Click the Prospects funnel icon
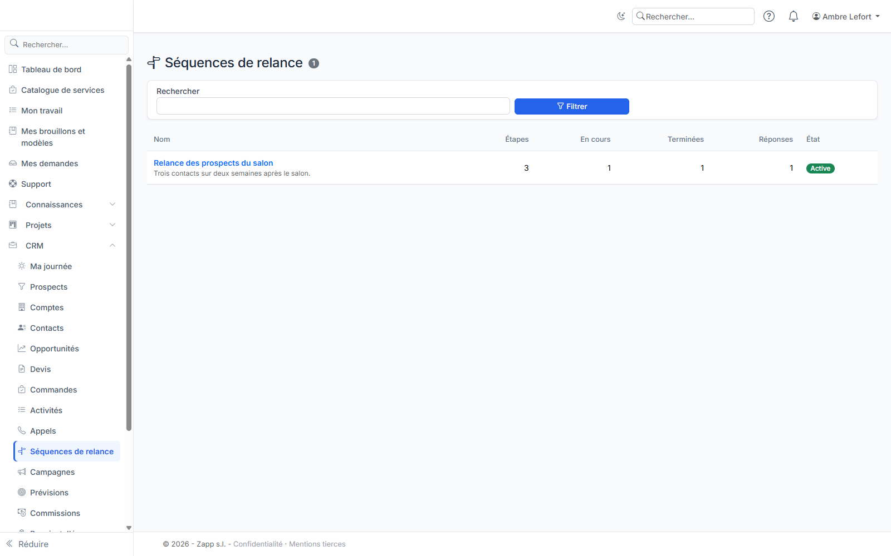 point(22,286)
